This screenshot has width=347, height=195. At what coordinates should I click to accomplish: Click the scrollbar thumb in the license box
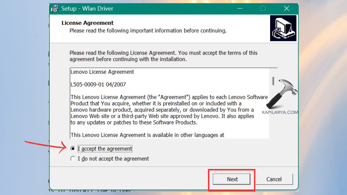(274, 80)
